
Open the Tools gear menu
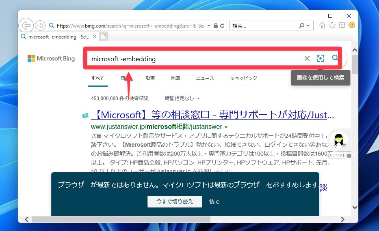(342, 26)
